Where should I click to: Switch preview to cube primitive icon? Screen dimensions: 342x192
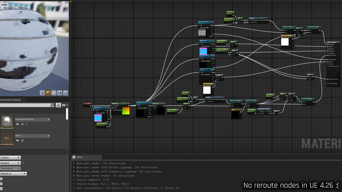pos(60,93)
